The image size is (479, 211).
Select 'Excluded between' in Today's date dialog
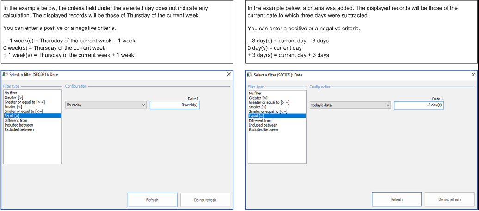pyautogui.click(x=277, y=130)
